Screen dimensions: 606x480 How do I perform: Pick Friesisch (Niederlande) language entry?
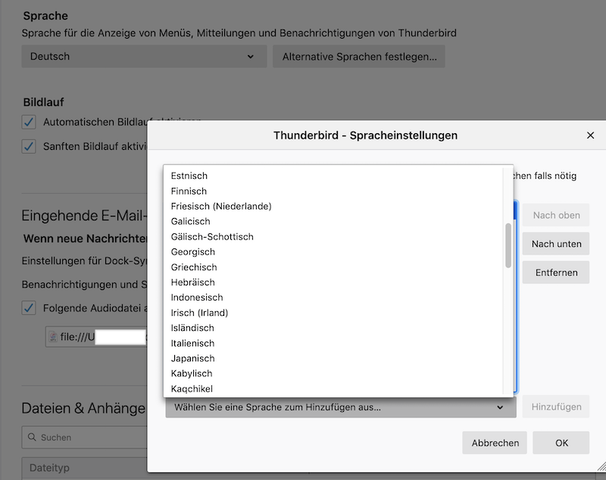point(333,206)
